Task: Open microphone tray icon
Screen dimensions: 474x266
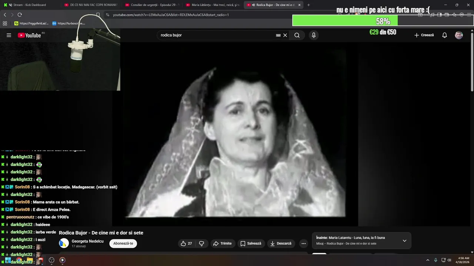Action: click(435, 260)
